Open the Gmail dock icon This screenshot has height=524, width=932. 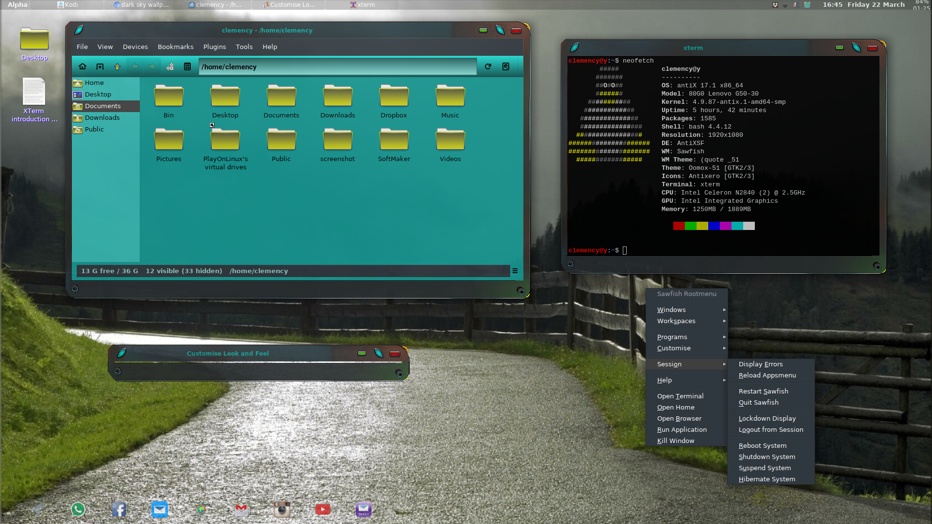pyautogui.click(x=241, y=509)
